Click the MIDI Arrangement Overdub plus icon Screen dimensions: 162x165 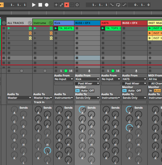[56, 5]
